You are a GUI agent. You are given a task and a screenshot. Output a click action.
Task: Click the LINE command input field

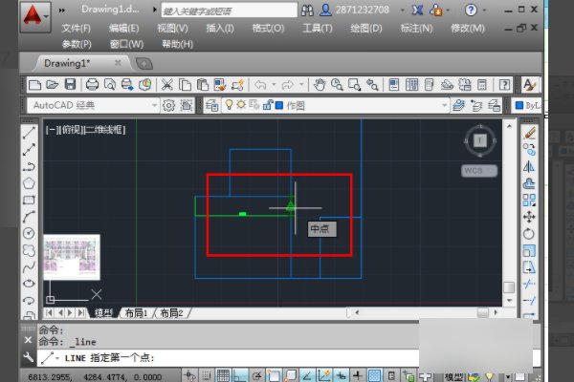coord(287,358)
